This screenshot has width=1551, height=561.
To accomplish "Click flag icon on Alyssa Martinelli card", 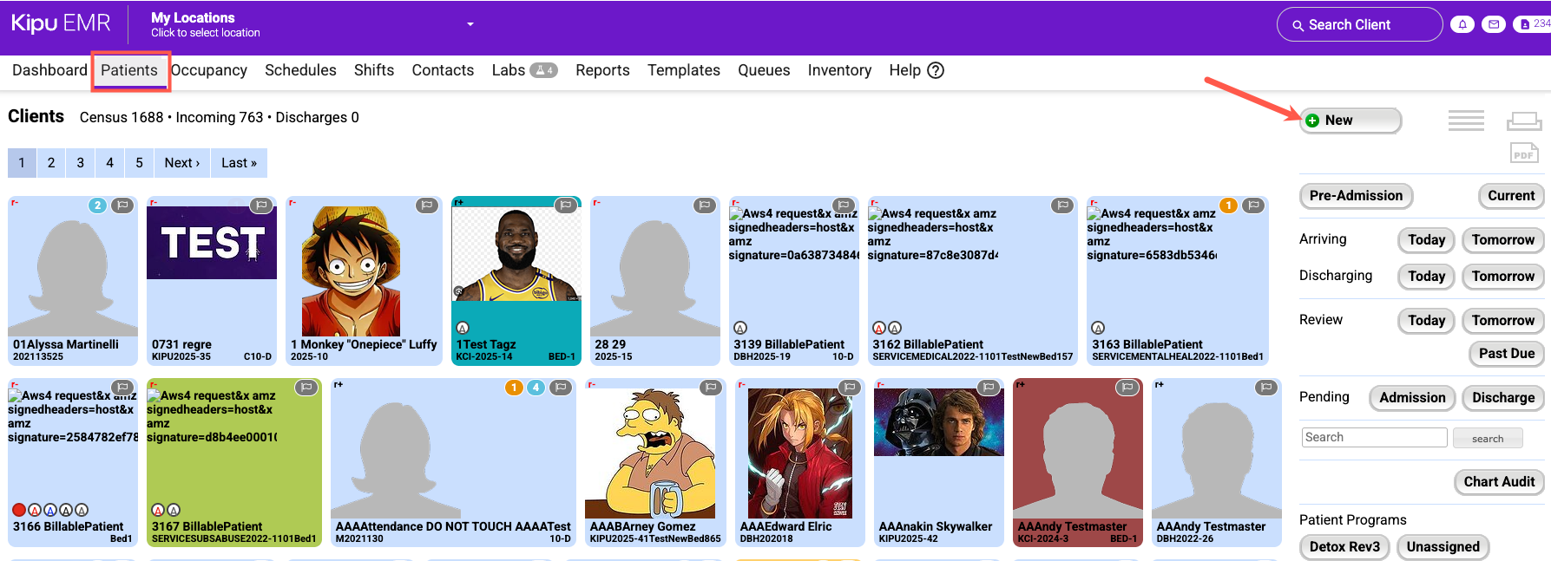I will click(x=122, y=205).
